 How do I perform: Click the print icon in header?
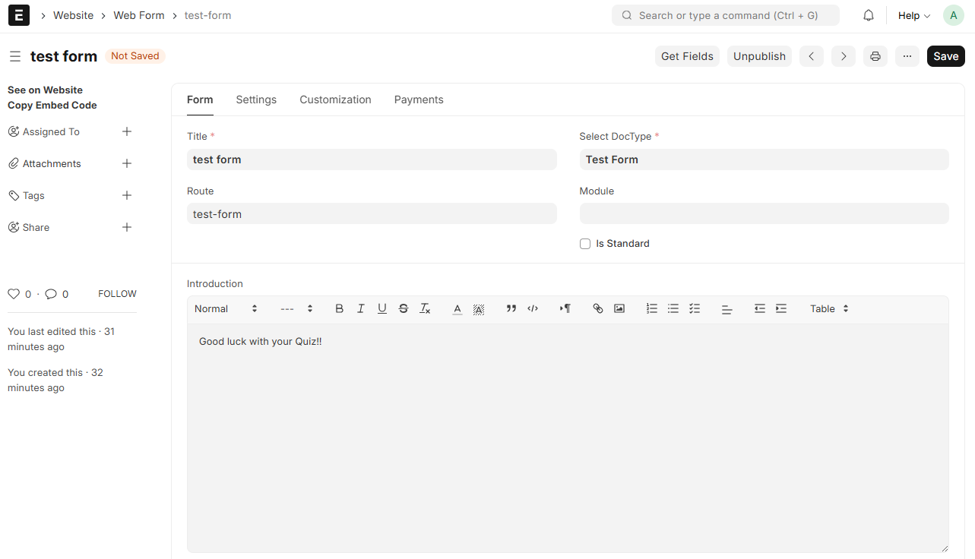875,56
